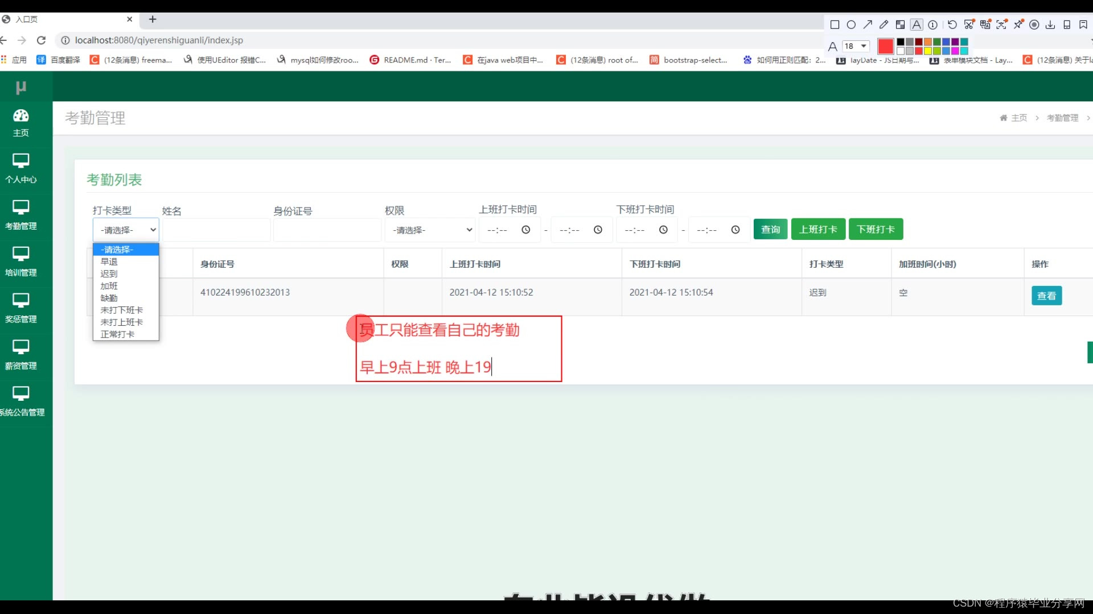Viewport: 1093px width, 614px height.
Task: Click the numbered marker tool icon
Action: click(932, 24)
